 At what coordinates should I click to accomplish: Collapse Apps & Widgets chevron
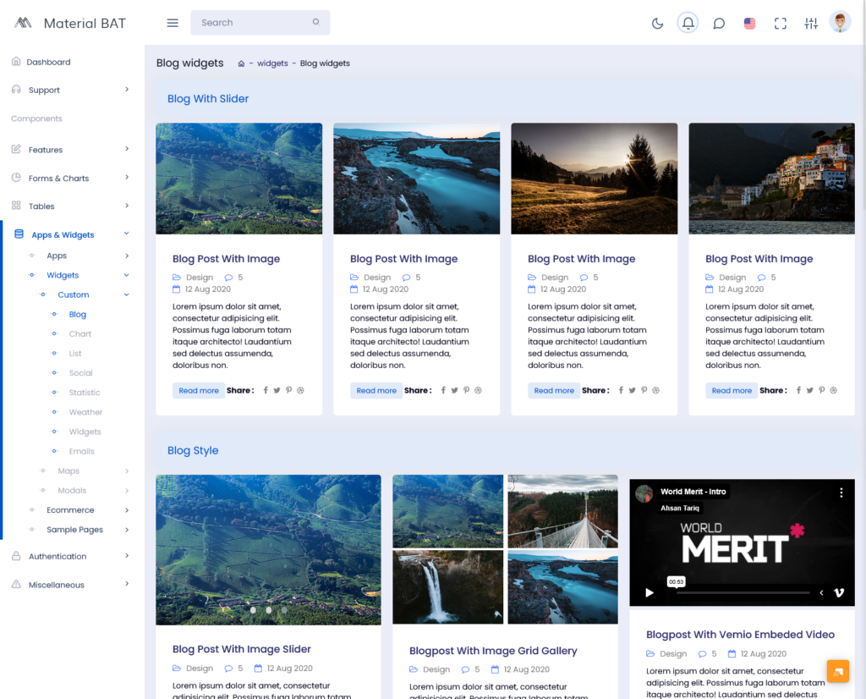[x=127, y=234]
